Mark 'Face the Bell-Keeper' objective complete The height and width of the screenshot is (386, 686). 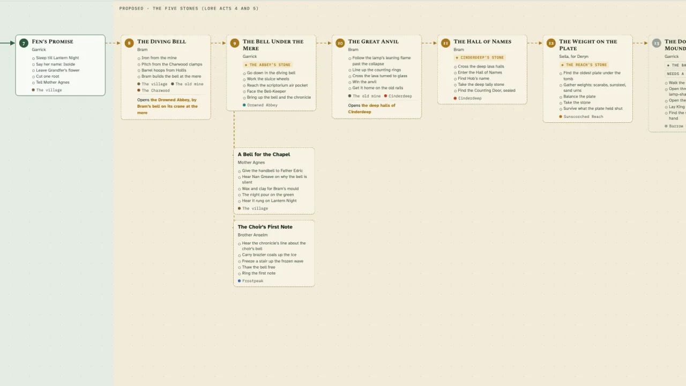pyautogui.click(x=244, y=91)
